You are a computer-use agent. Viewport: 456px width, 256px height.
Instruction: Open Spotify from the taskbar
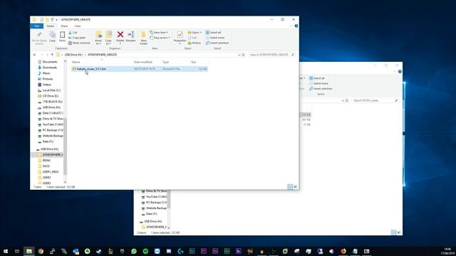pos(145,251)
